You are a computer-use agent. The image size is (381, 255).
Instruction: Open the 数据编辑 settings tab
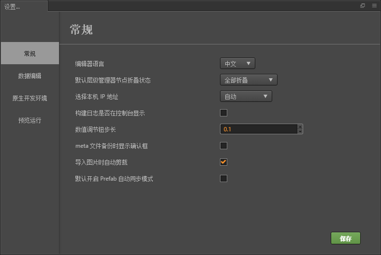click(x=29, y=76)
